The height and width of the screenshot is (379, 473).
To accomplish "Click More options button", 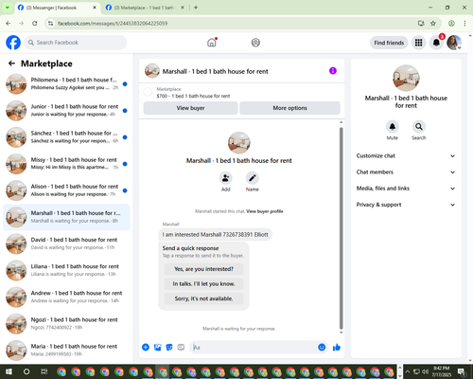I will point(289,108).
